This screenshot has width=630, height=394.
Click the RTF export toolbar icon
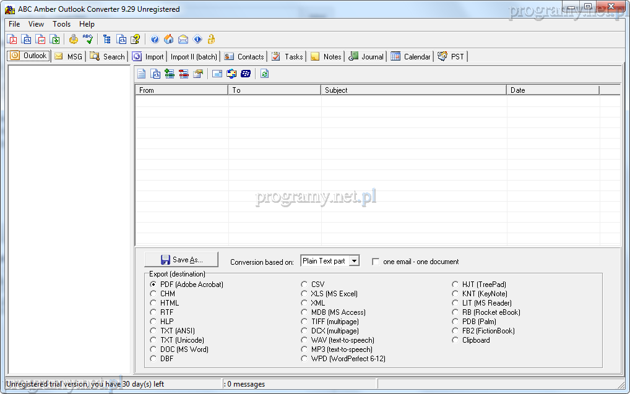coord(41,40)
